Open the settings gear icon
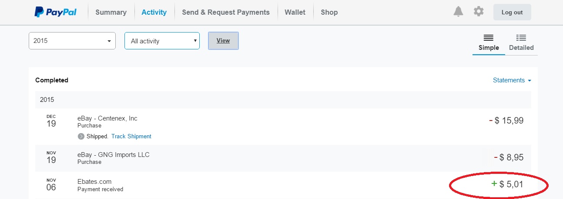 tap(479, 12)
